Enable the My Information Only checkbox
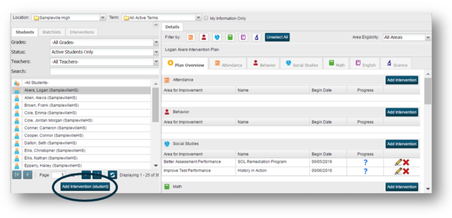The height and width of the screenshot is (218, 452). click(206, 18)
